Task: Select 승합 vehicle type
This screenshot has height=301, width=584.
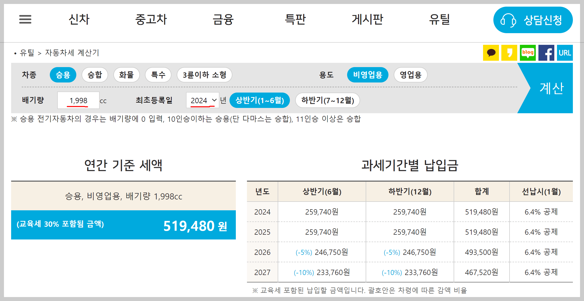Action: pos(95,75)
